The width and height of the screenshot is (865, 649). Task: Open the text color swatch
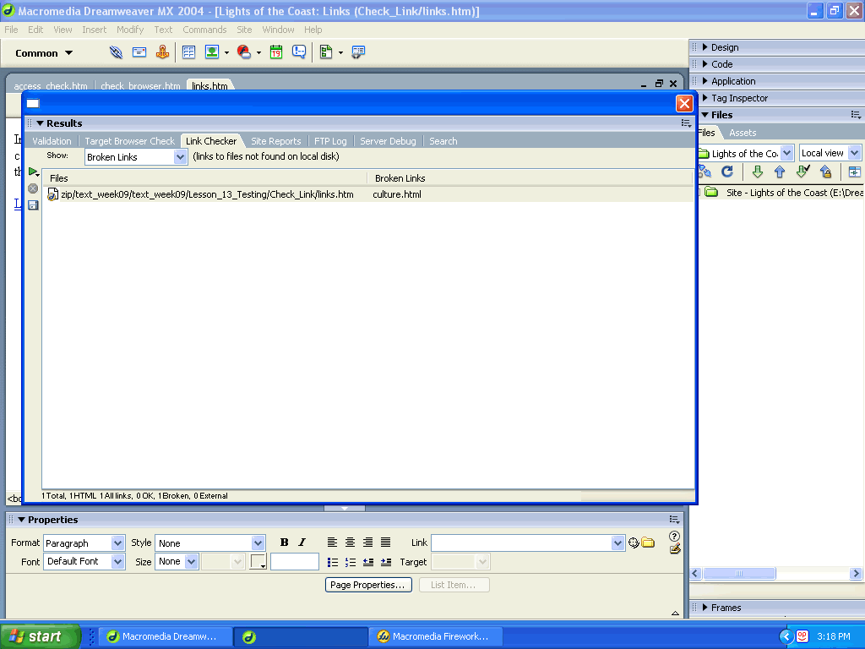258,562
